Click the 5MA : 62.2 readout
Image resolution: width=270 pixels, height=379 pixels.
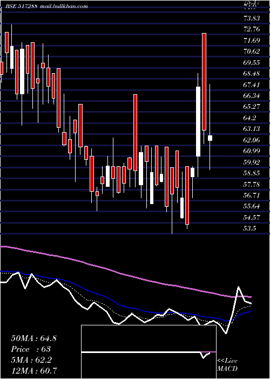coord(31,360)
